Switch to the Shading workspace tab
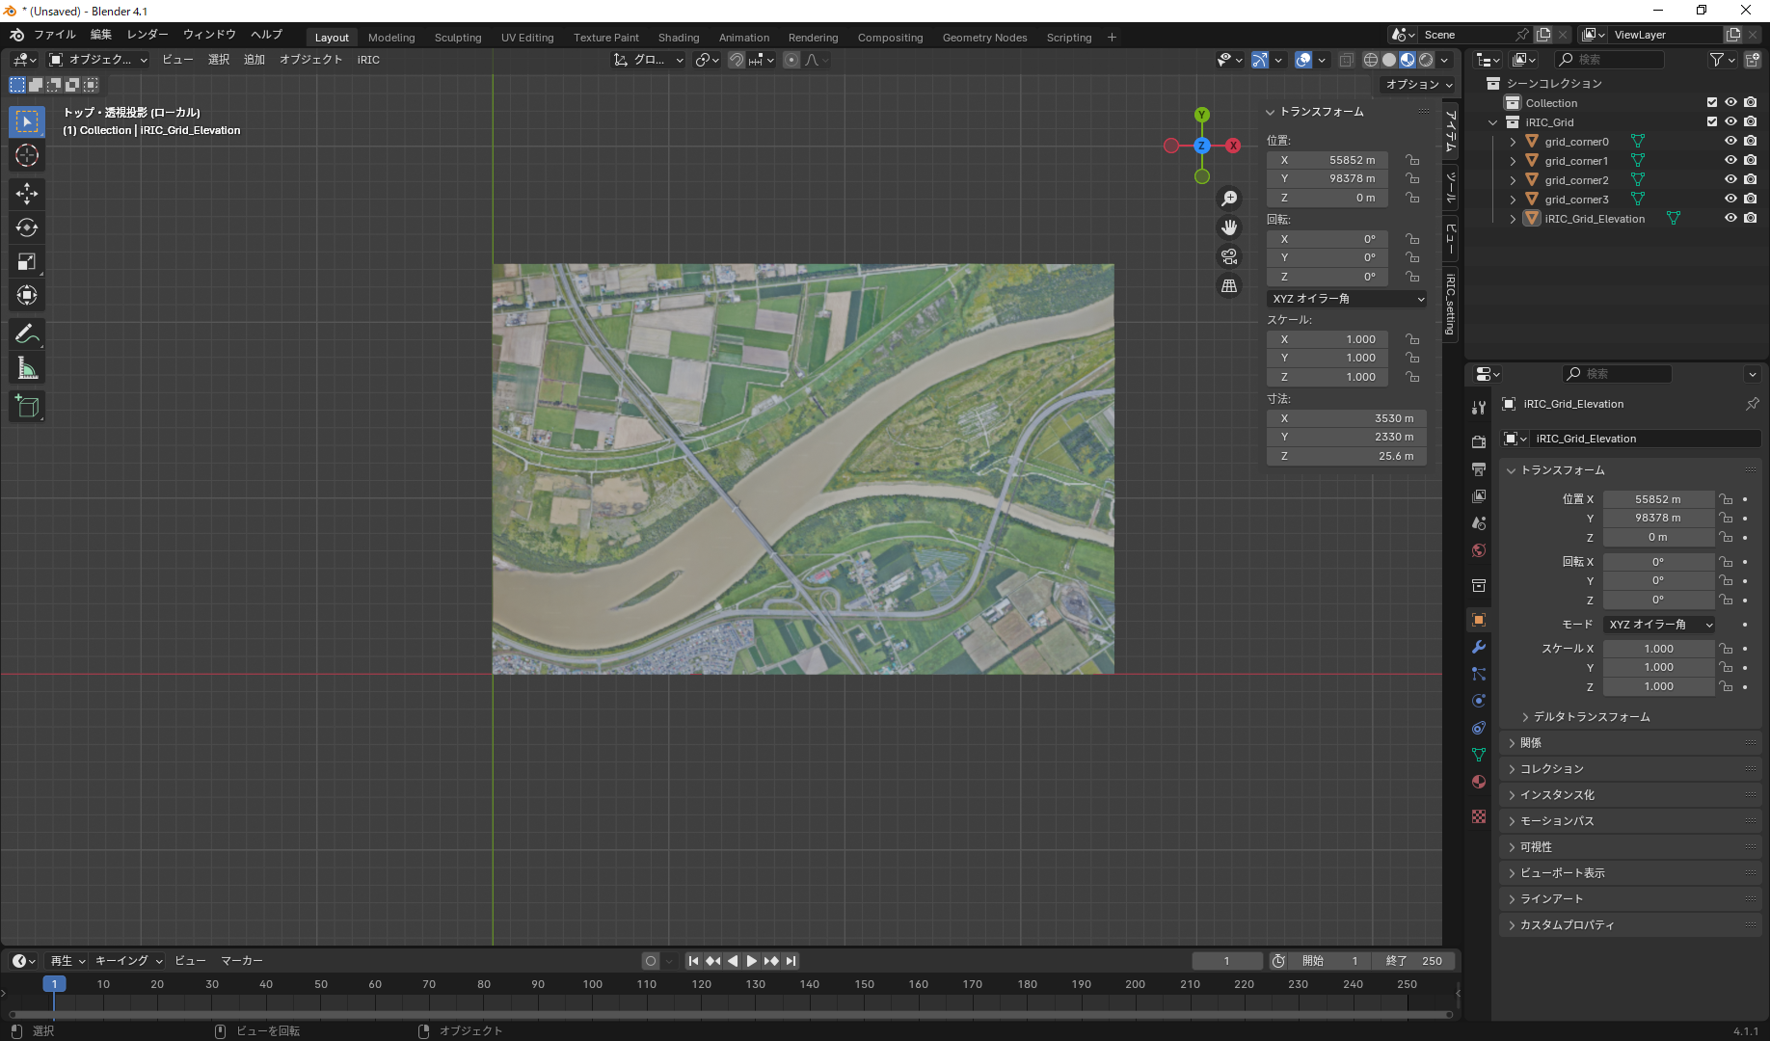The height and width of the screenshot is (1041, 1770). [678, 38]
